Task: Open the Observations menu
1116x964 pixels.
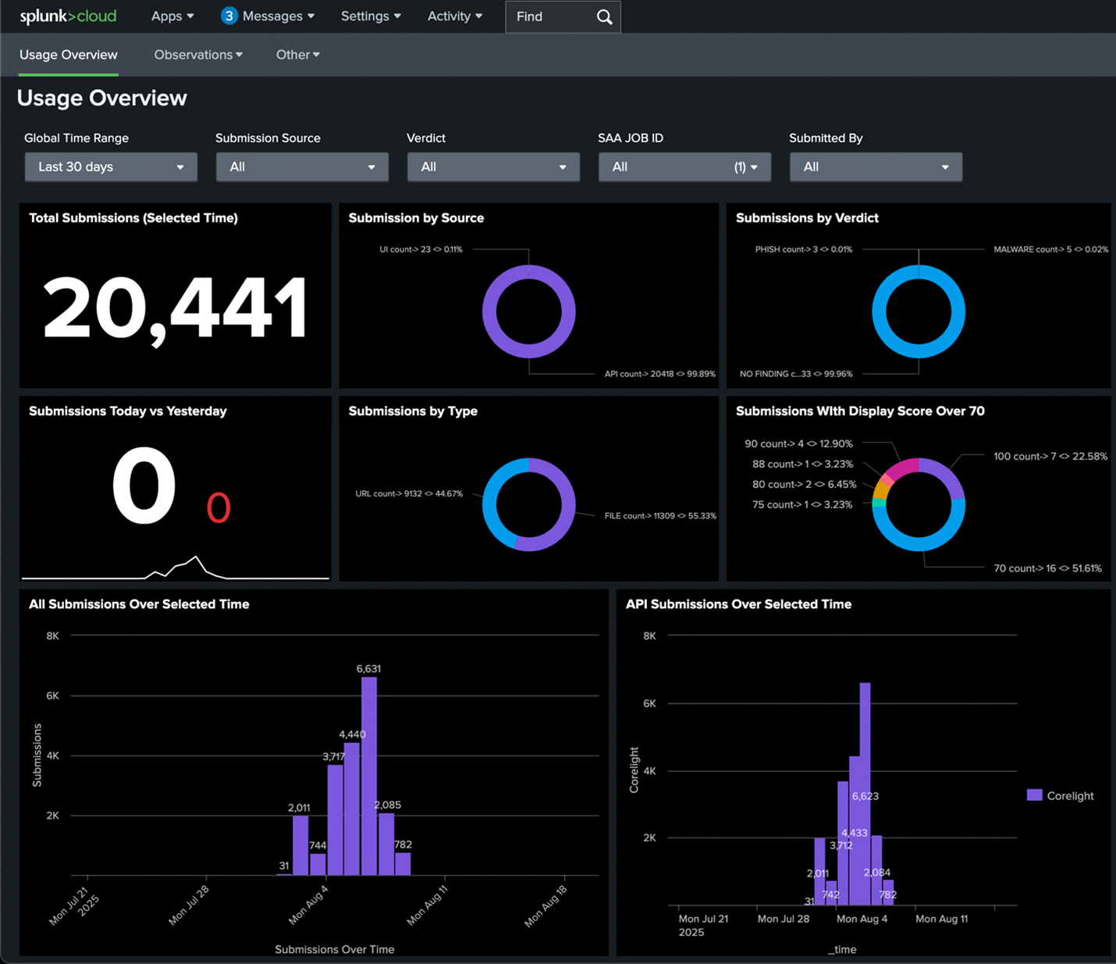Action: 198,55
